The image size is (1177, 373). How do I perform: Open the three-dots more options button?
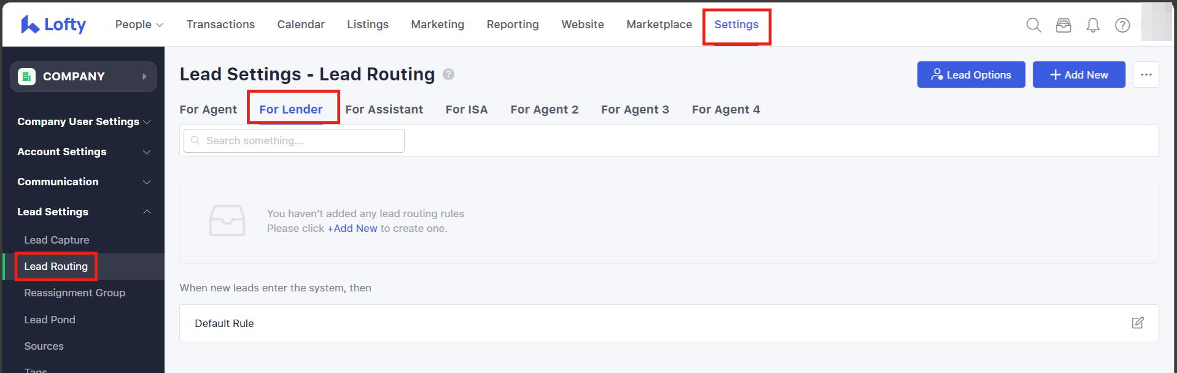coord(1146,75)
